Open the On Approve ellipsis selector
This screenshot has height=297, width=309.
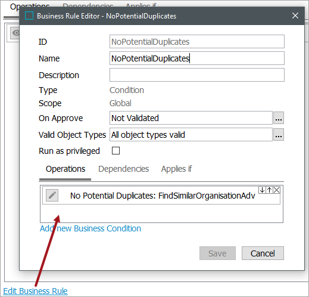coord(279,118)
